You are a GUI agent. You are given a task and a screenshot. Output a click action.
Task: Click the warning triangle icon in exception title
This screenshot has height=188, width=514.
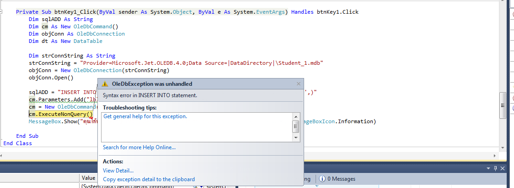(105, 84)
